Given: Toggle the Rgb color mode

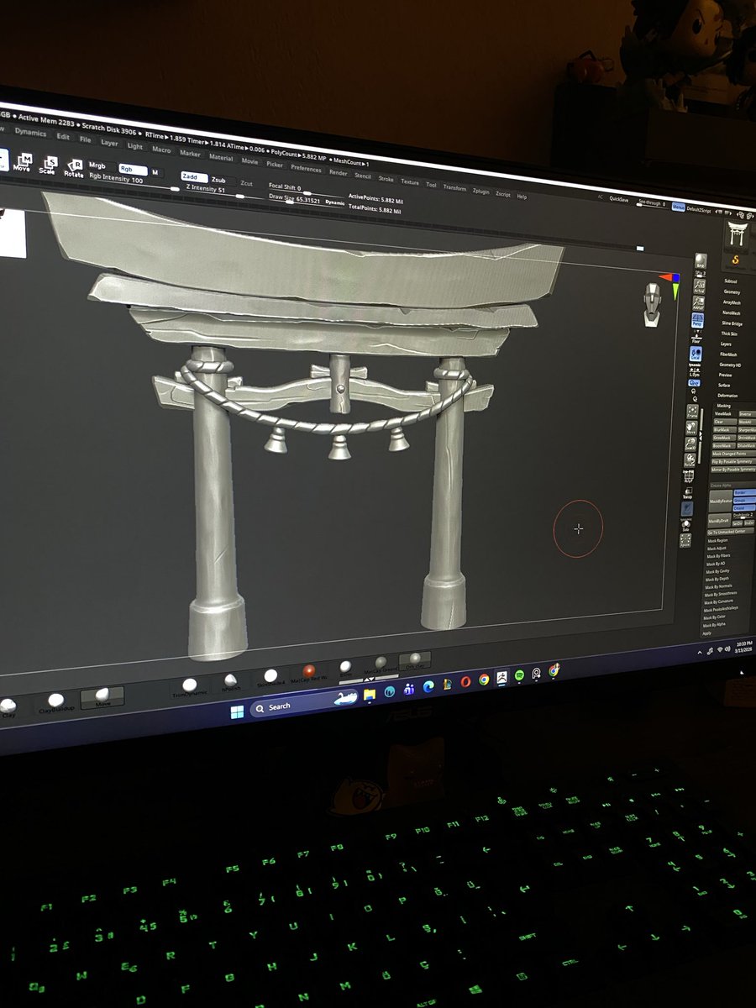Looking at the screenshot, I should coord(133,170).
